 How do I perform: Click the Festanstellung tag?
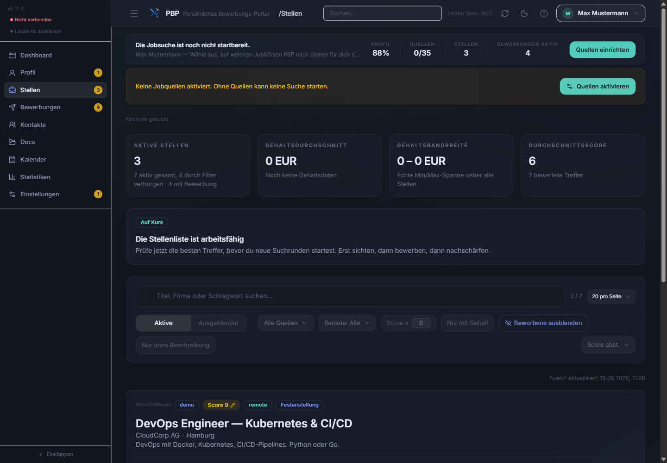pos(300,405)
